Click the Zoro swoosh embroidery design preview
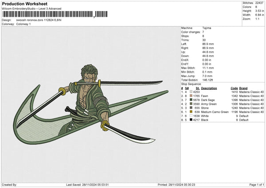 click(x=91, y=105)
